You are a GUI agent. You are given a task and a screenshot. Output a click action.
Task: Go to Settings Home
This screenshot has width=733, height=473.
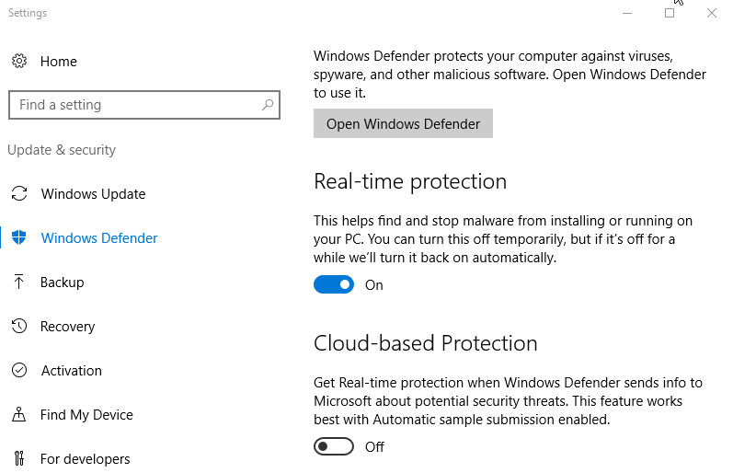pos(58,62)
